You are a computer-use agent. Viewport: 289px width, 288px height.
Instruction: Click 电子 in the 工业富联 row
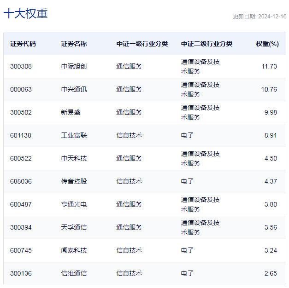pos(187,135)
